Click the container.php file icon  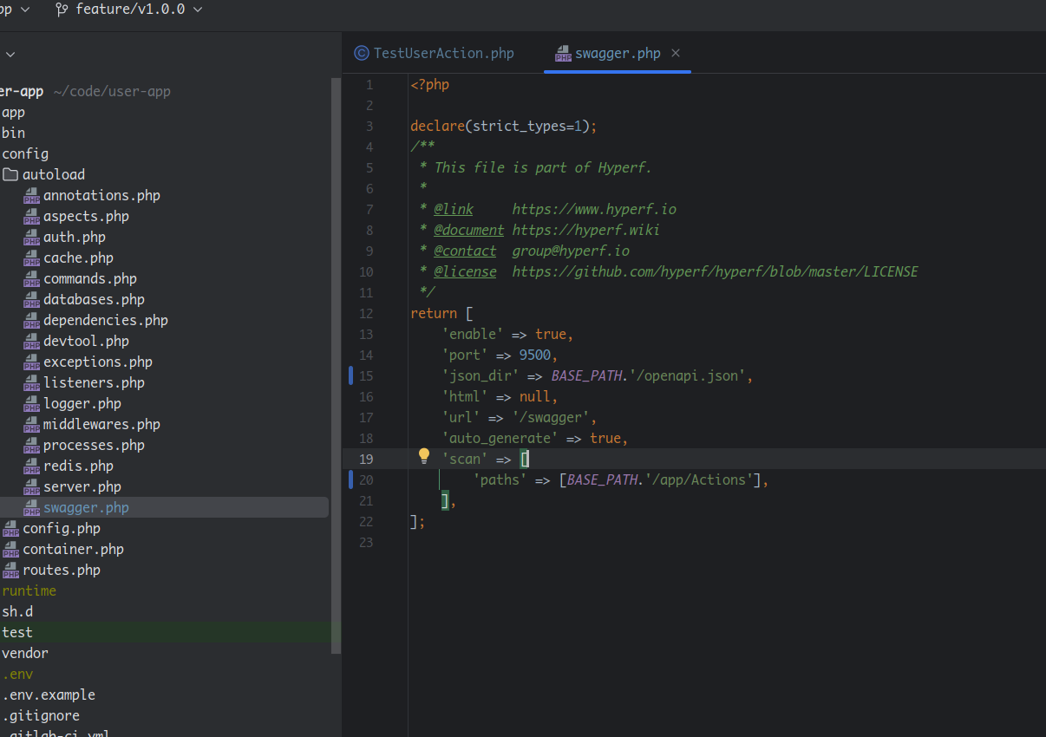pyautogui.click(x=10, y=550)
